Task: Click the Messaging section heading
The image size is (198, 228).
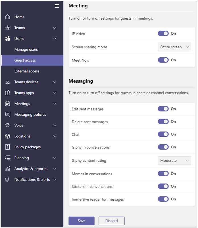Action: coord(81,81)
